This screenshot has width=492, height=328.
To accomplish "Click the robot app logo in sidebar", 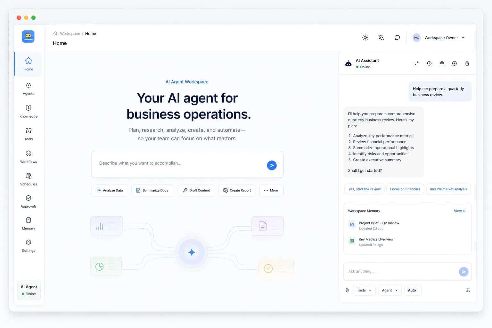I will coord(28,37).
